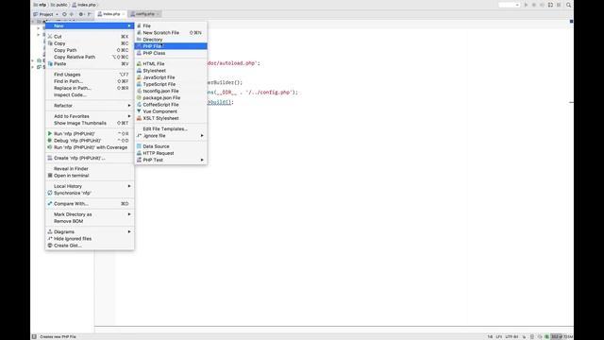Open Search Everywhere magnifier
The height and width of the screenshot is (340, 604).
click(568, 5)
